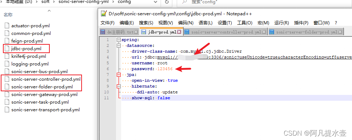The width and height of the screenshot is (352, 140).
Task: Open the ? help menu
Action: tap(336, 23)
